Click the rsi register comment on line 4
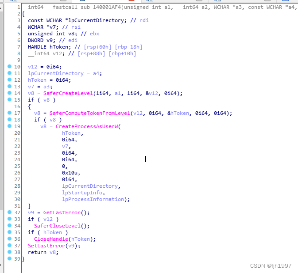 coord(76,27)
